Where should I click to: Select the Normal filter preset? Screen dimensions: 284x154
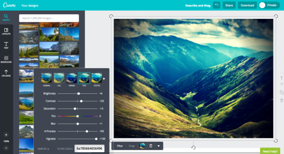(46, 80)
